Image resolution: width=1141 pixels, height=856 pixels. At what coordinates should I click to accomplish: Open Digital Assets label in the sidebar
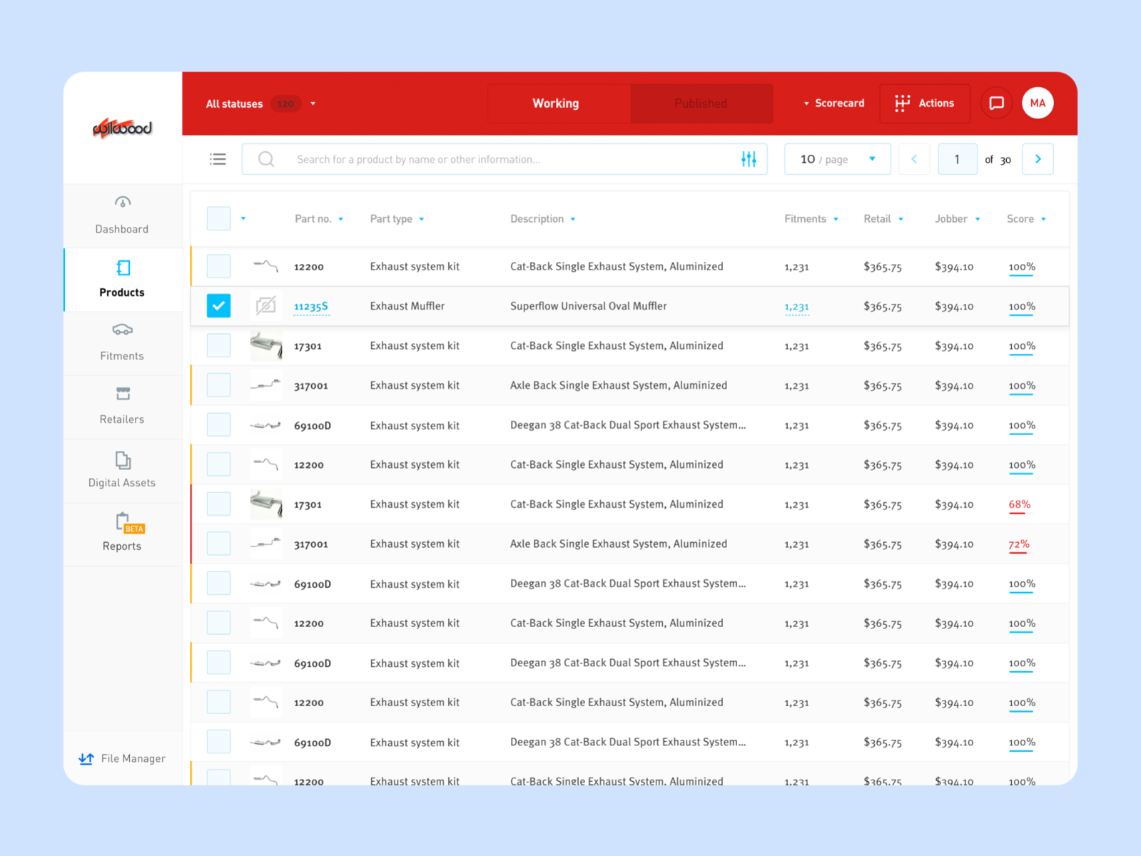point(122,483)
